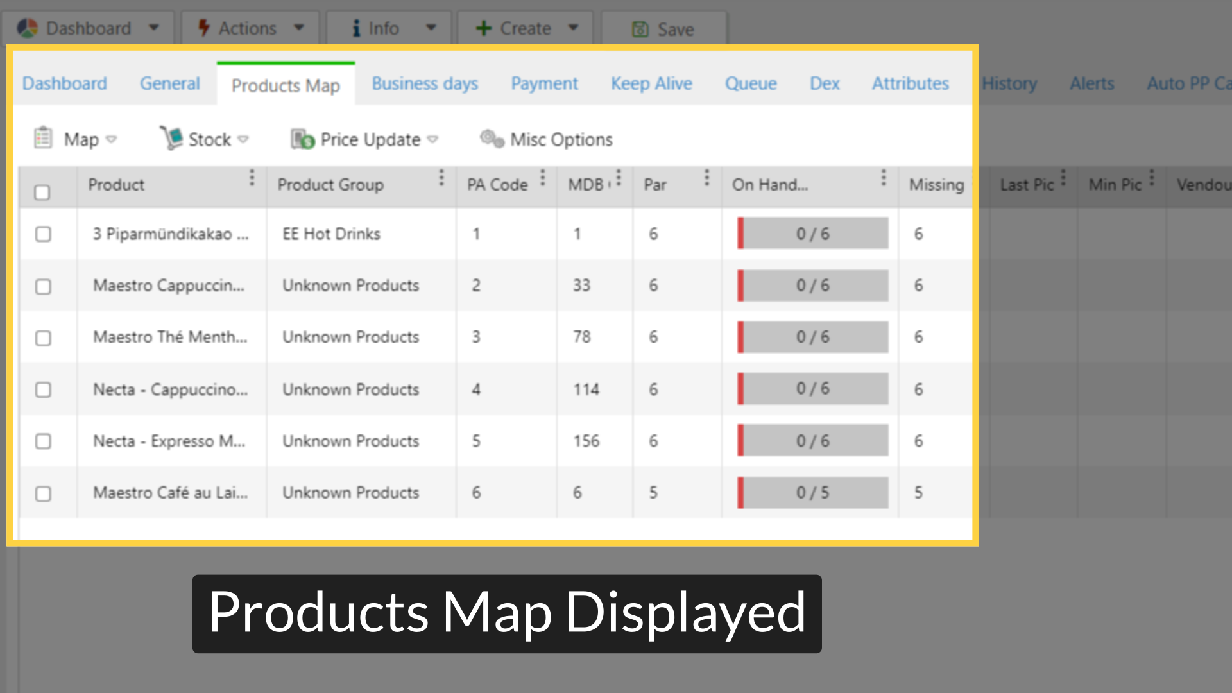This screenshot has height=693, width=1232.
Task: Click the Save icon
Action: click(640, 29)
